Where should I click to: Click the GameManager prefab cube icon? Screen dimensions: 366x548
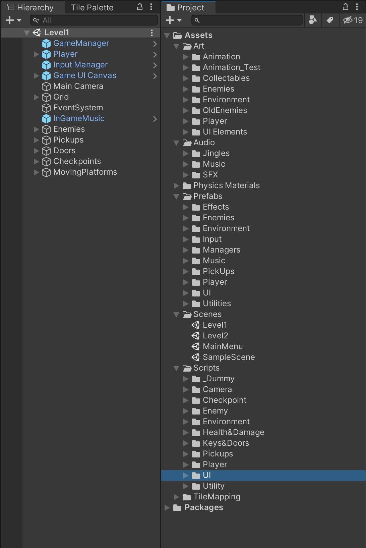[x=46, y=44]
